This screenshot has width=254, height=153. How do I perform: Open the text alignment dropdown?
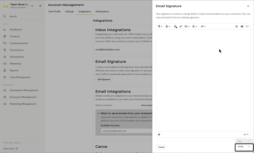pos(194,27)
